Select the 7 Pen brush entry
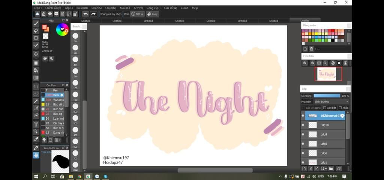 pos(52,90)
